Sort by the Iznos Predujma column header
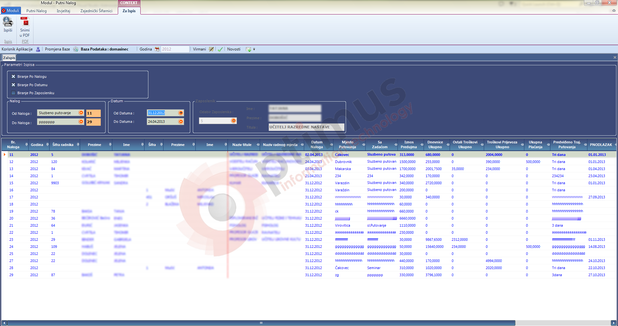 tap(409, 145)
